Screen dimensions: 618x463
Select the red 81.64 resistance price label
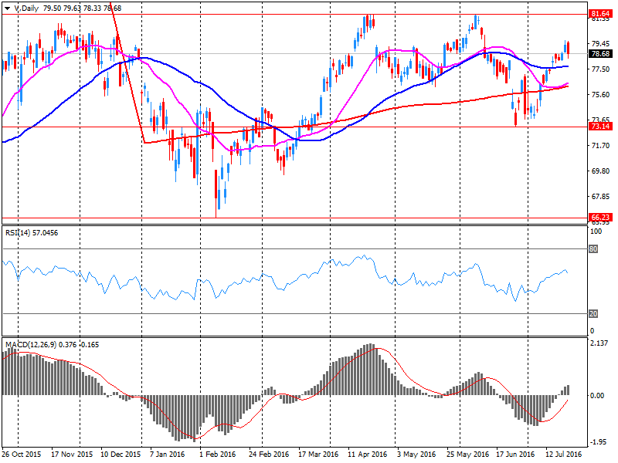click(x=601, y=14)
